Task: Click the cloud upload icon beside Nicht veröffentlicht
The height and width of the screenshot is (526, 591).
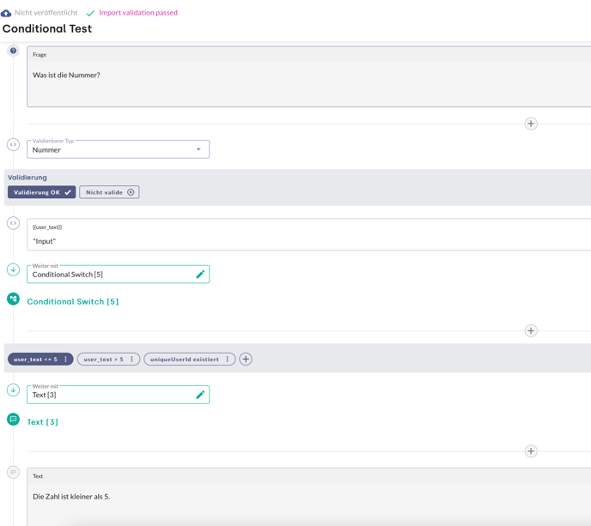Action: click(x=6, y=13)
